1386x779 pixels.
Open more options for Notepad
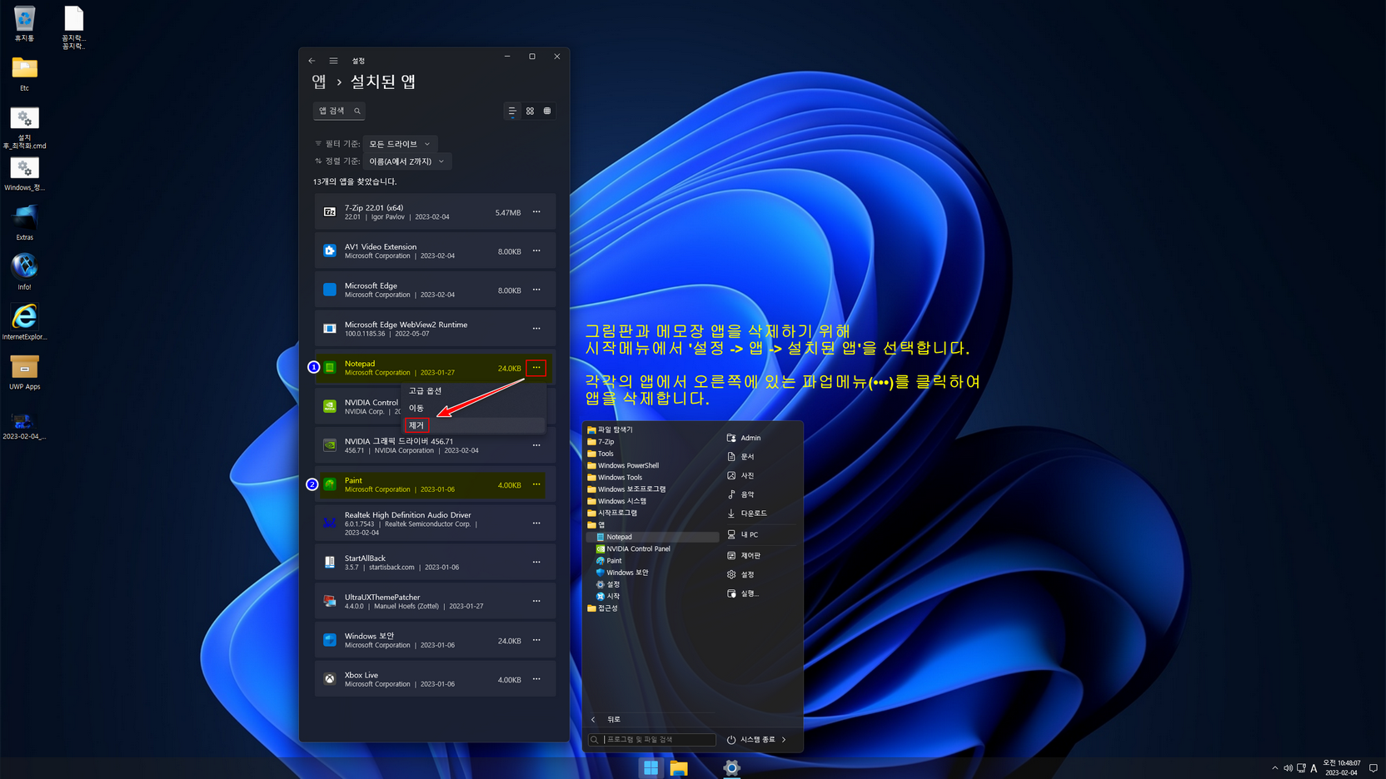point(536,368)
